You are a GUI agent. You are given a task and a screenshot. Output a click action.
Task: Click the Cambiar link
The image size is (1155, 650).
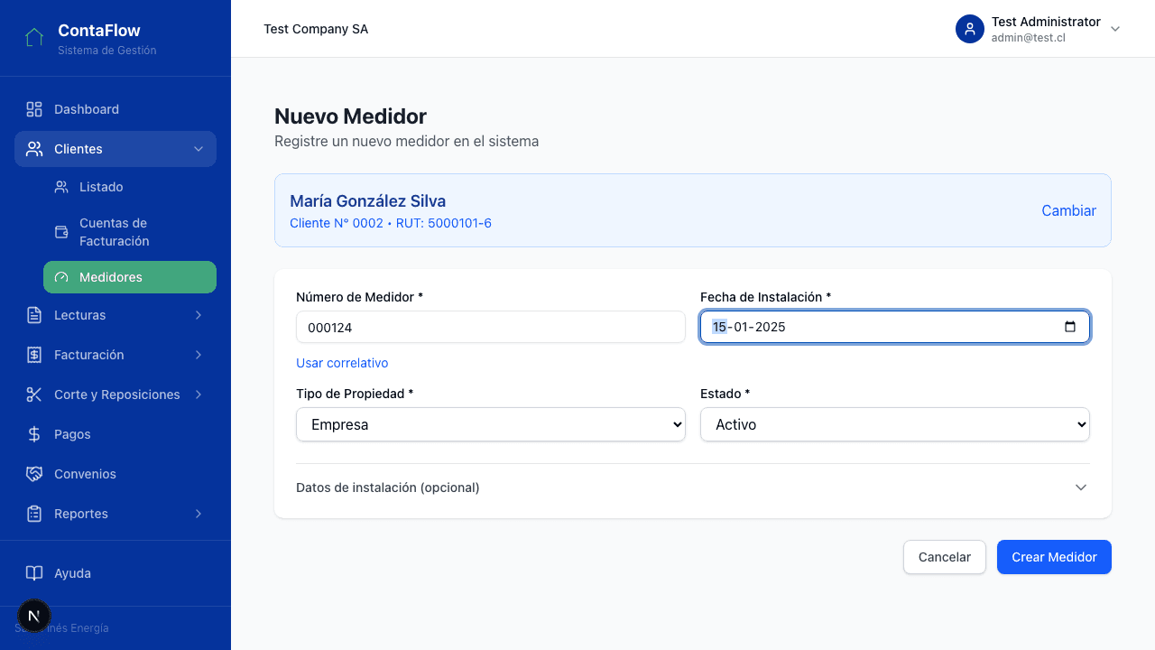pos(1069,210)
